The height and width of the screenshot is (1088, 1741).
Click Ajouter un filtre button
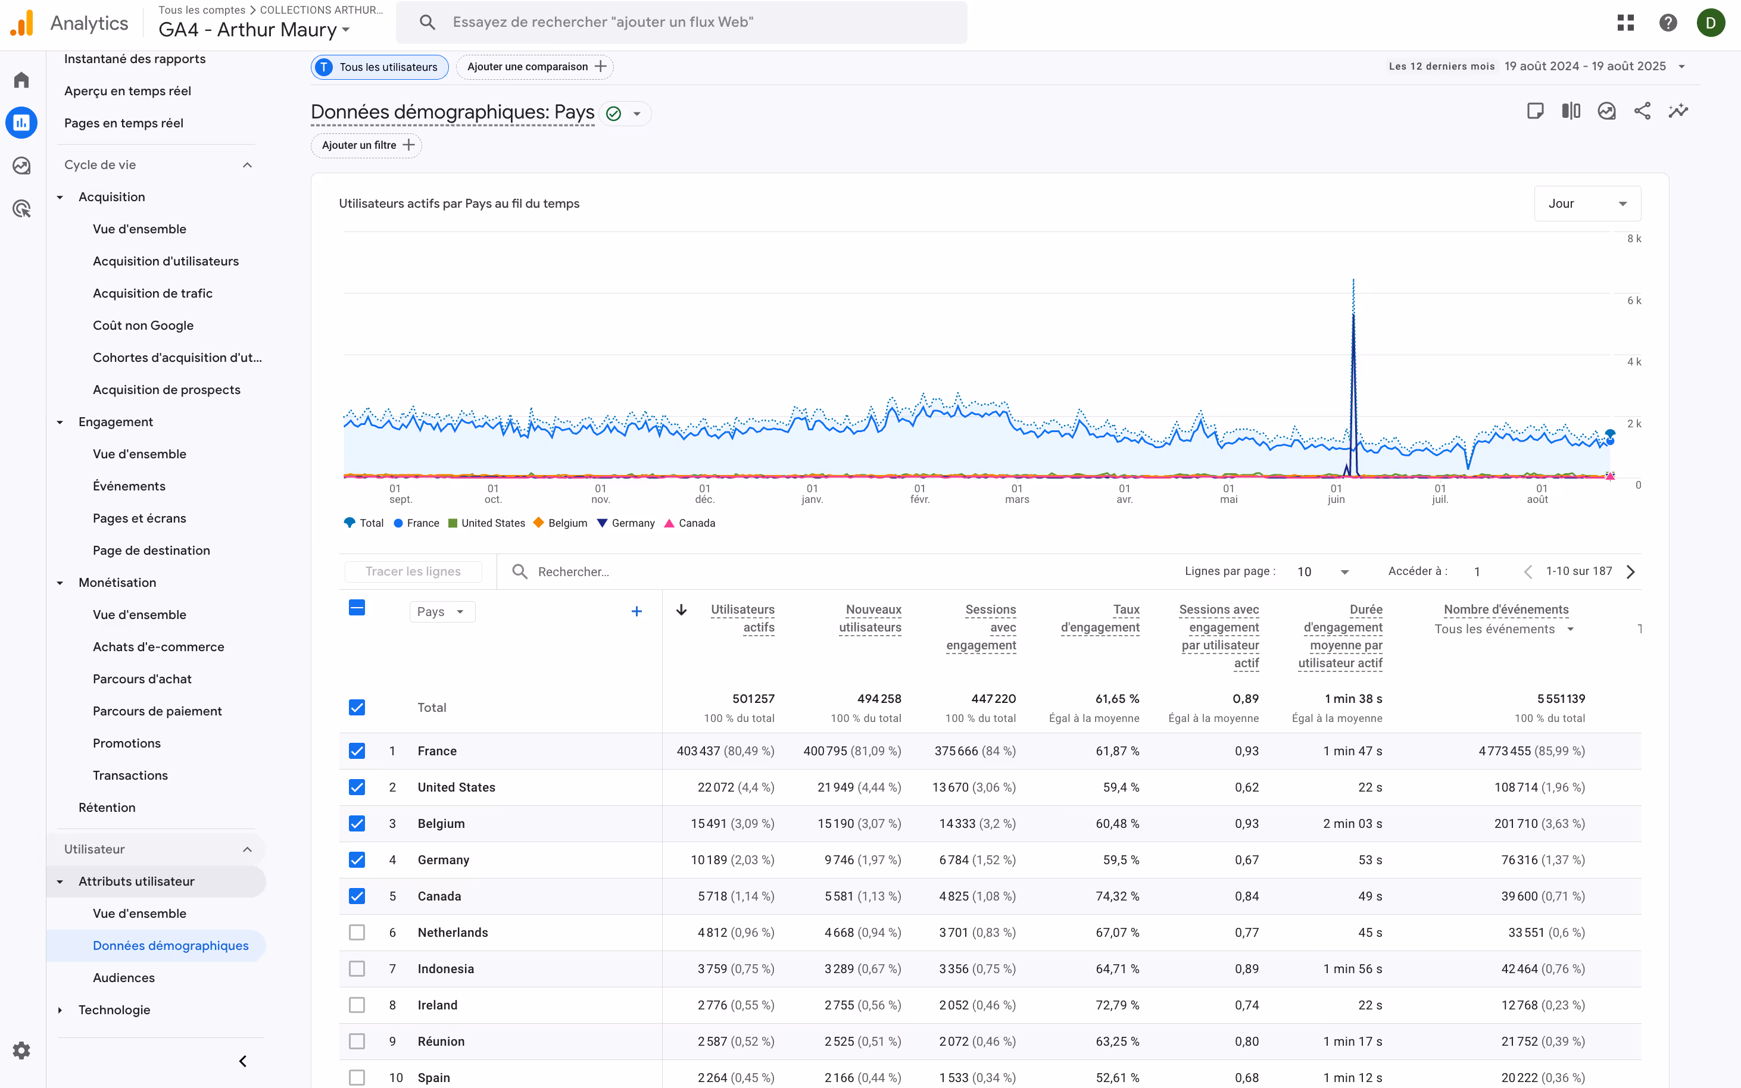366,145
